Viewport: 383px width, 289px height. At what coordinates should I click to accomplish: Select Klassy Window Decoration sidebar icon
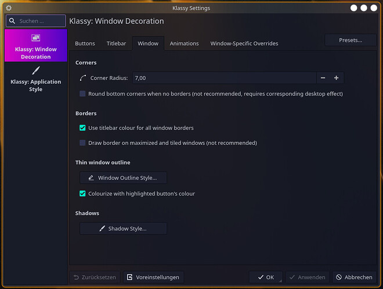35,38
